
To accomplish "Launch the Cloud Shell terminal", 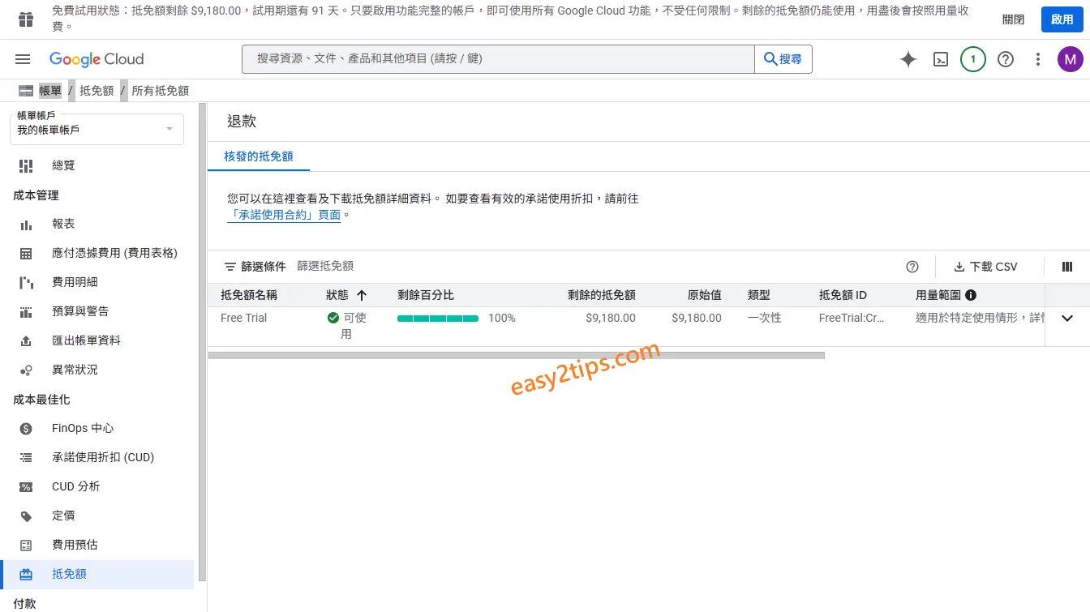I will [x=940, y=58].
